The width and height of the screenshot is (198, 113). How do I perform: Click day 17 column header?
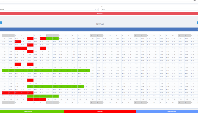(x=104, y=35)
